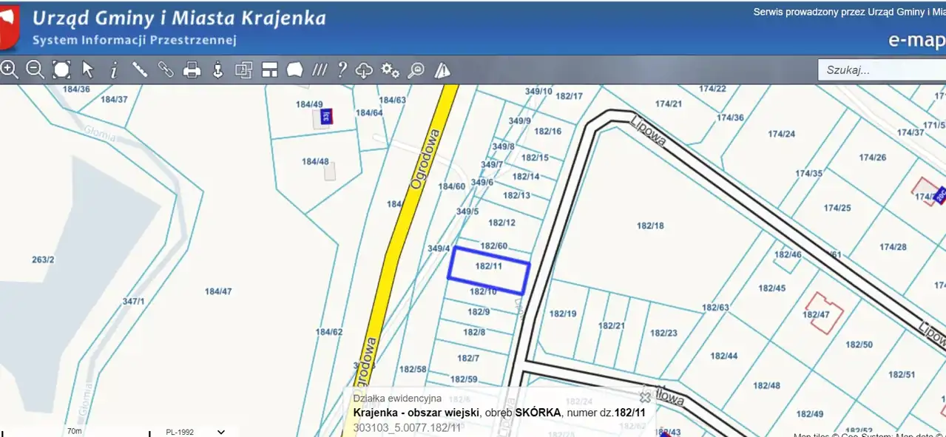Click the Urząd Gminy i Miasta Krajenka title
Screen dimensions: 946x437
click(x=179, y=18)
